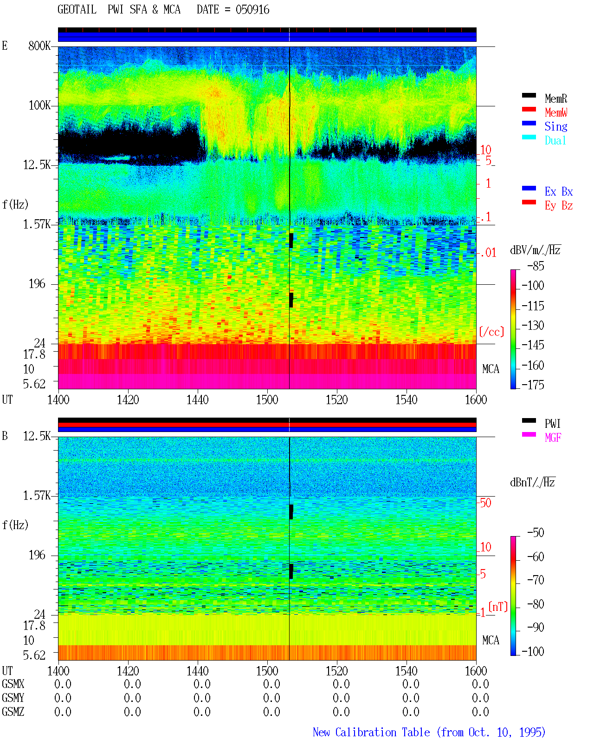Click the '-175' color scale value
The width and height of the screenshot is (594, 740).
533,385
